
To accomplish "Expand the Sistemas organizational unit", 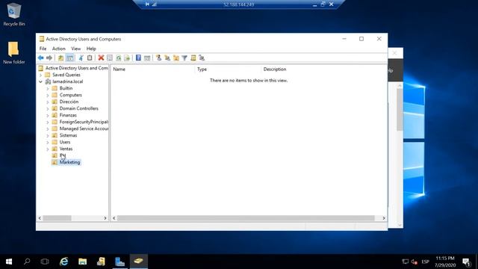I will 48,135.
